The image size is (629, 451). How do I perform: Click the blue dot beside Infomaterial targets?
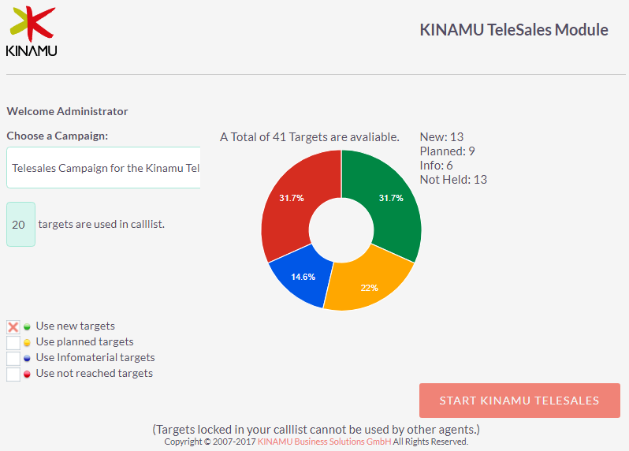tap(27, 358)
